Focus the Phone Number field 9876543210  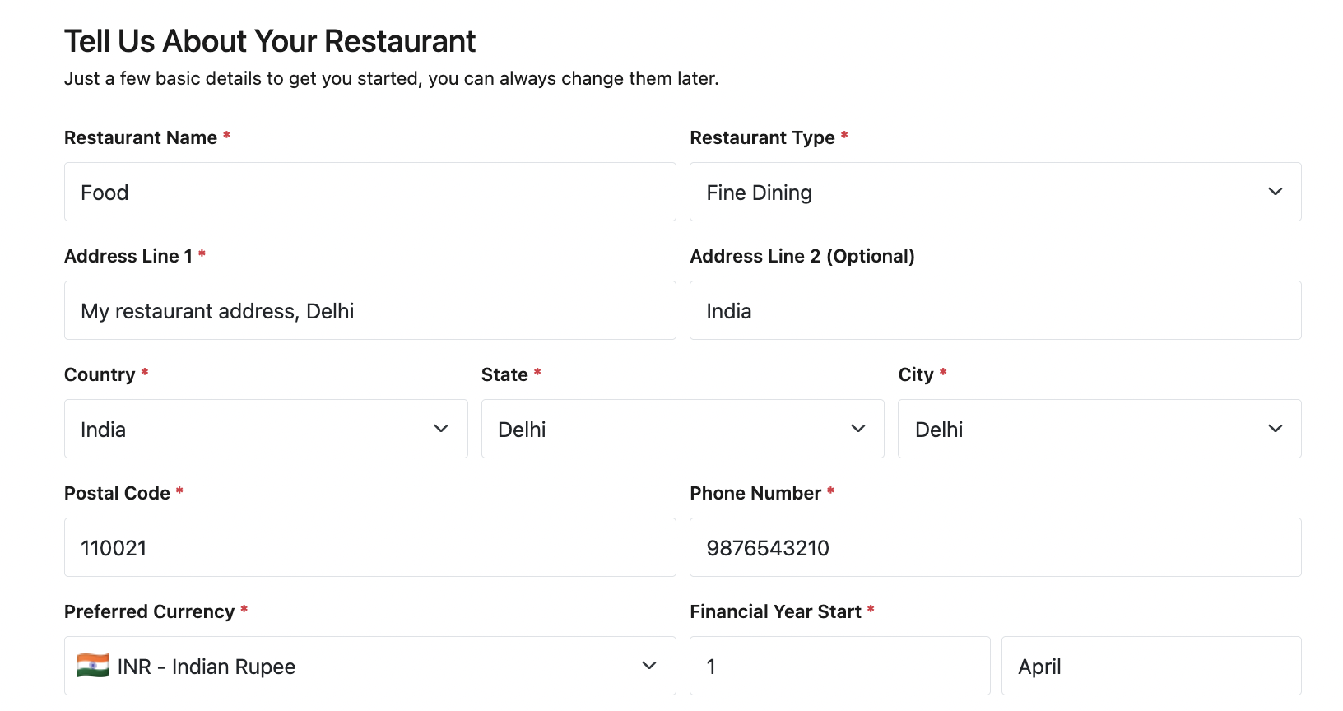tap(996, 547)
